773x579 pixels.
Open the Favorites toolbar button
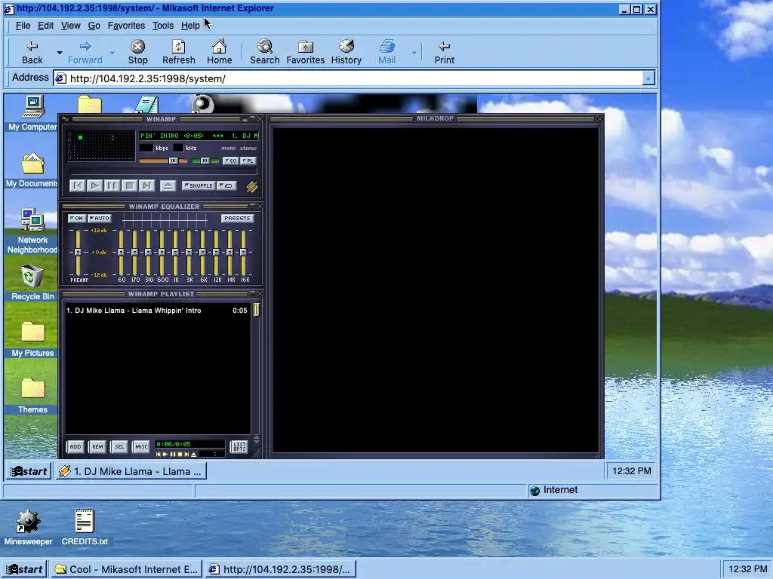pos(305,52)
